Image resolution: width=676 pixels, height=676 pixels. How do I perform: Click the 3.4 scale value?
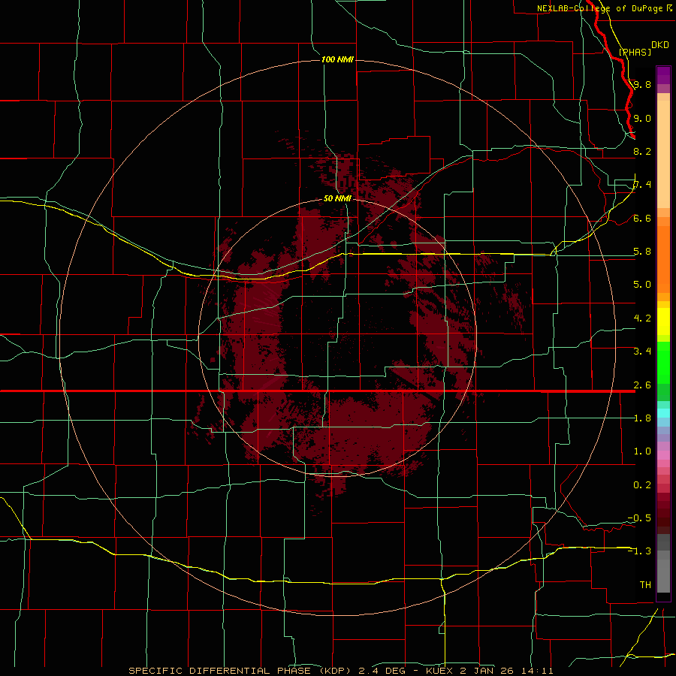642,352
